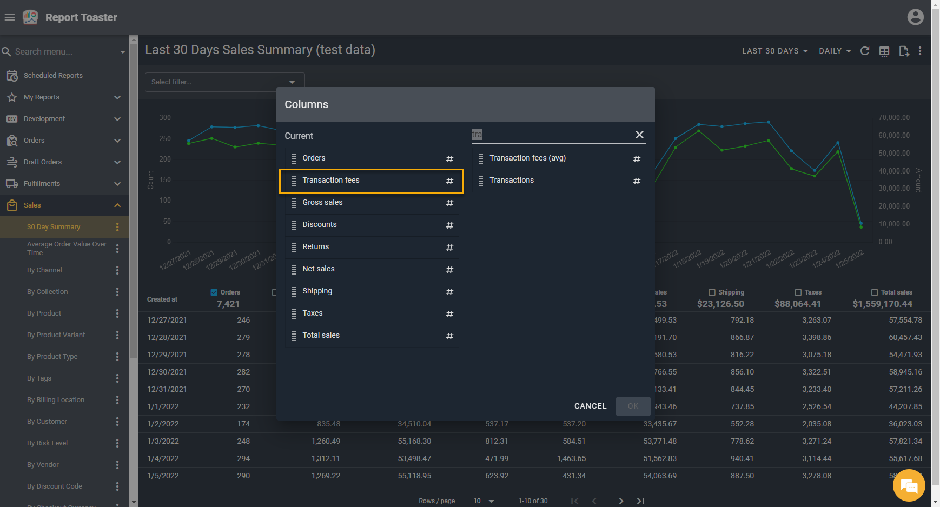The image size is (940, 507).
Task: Open the table columns icon in toolbar
Action: (884, 51)
